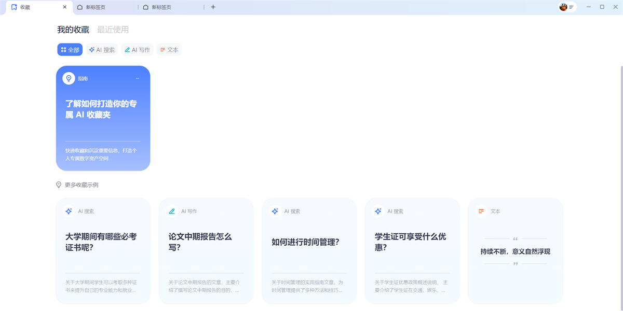
Task: Click AI 写作 pen icon on 论文中期报告 card
Action: pos(172,211)
